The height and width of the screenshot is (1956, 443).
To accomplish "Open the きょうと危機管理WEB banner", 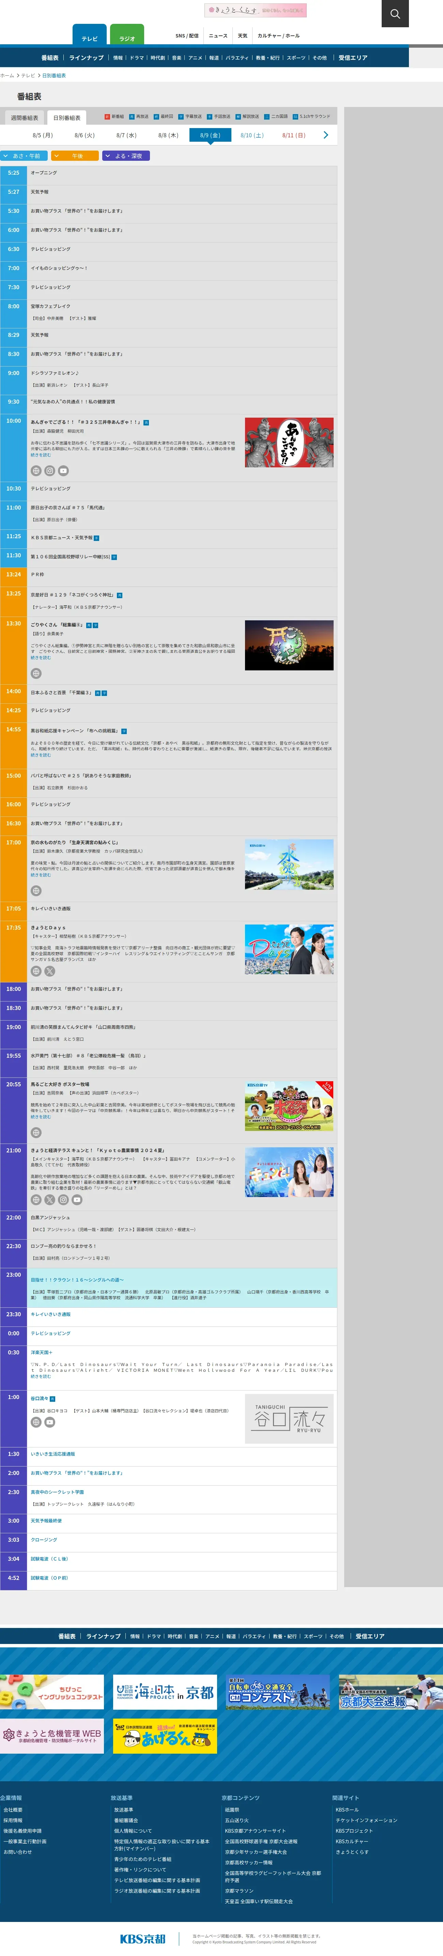I will [52, 1737].
